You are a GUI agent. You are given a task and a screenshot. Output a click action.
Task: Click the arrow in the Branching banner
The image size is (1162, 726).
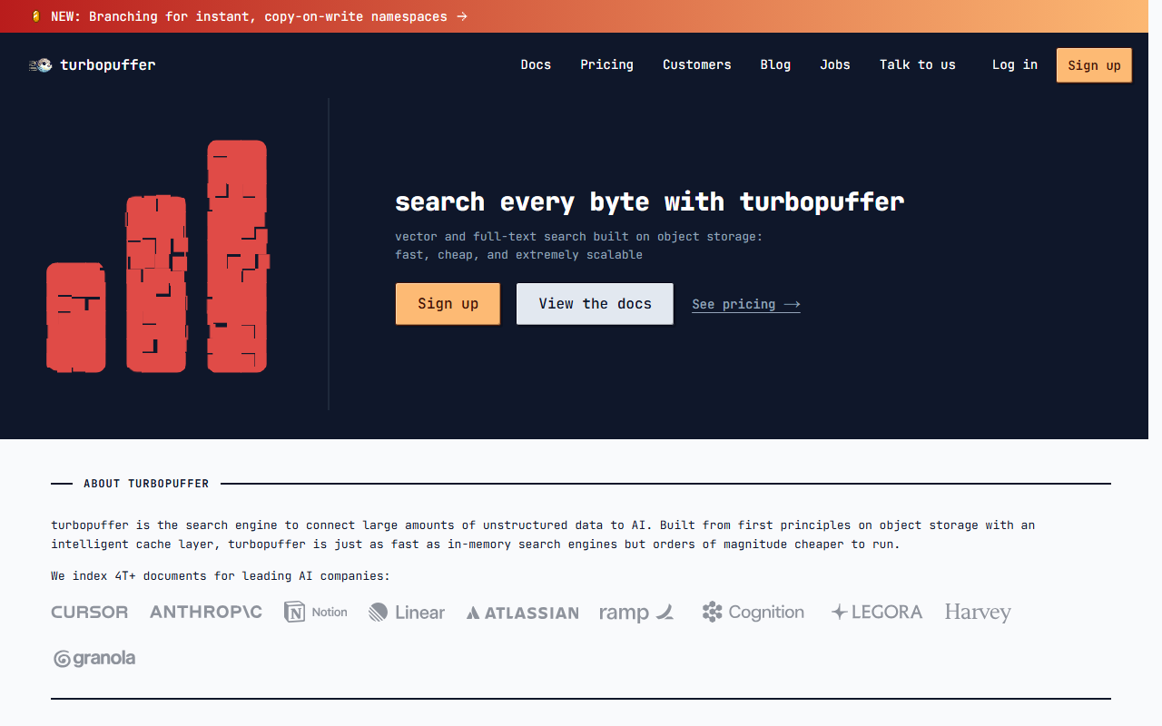click(x=462, y=16)
